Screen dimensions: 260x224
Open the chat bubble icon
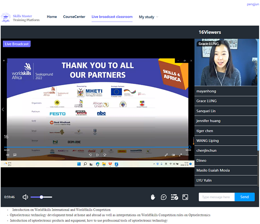pyautogui.click(x=164, y=197)
